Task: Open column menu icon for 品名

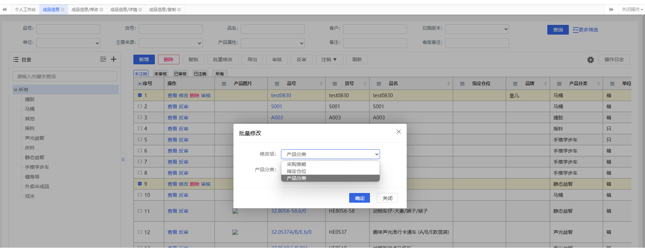Action: (x=379, y=84)
